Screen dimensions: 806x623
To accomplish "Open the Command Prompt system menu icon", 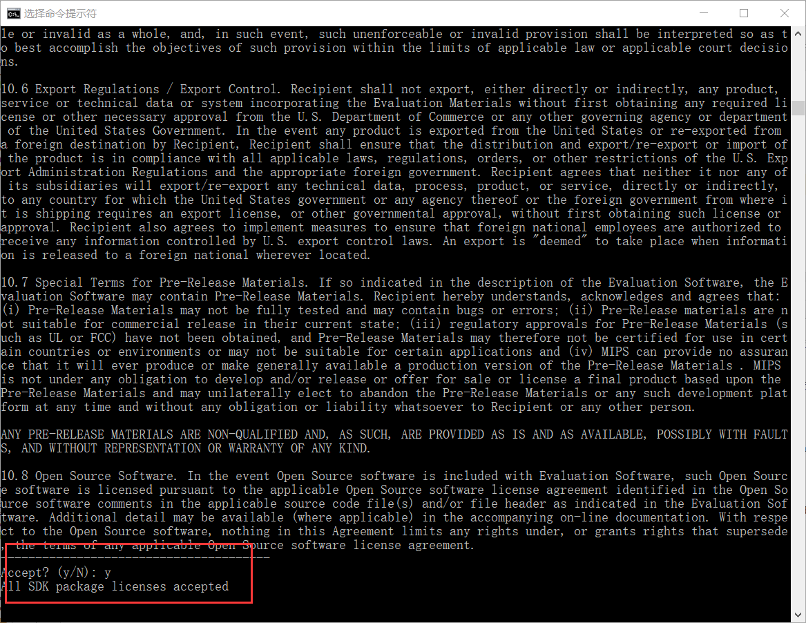I will pos(13,13).
